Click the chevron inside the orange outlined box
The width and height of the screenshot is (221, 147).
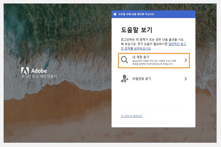pyautogui.click(x=186, y=60)
